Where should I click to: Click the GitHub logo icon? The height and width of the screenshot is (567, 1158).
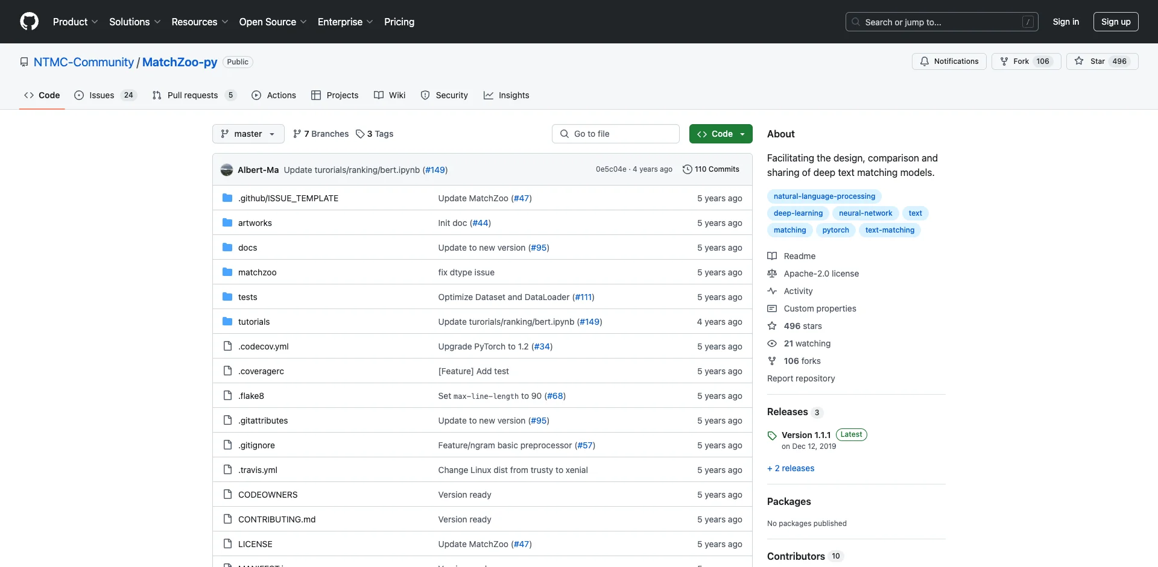click(x=29, y=22)
